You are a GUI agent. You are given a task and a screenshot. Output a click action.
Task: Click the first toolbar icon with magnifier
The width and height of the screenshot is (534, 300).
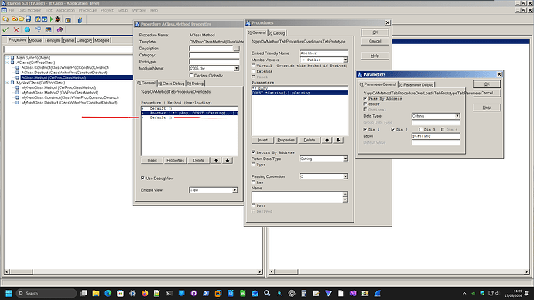click(5, 19)
